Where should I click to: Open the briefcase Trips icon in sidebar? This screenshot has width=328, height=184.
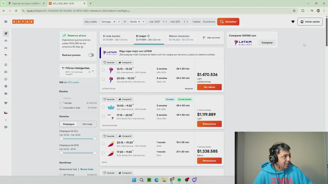(6, 93)
